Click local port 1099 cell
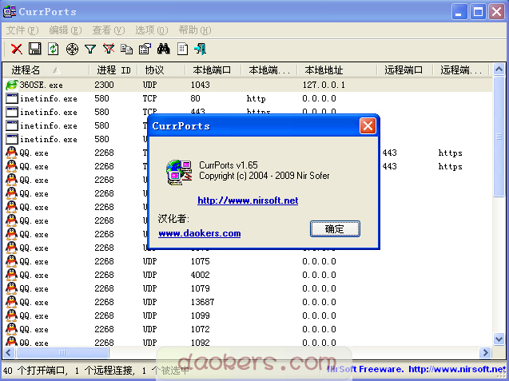This screenshot has width=509, height=381. point(201,316)
